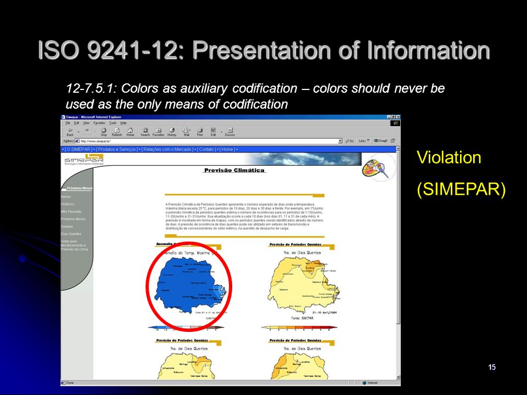Open the Favorites menu
Viewport: 527px width, 395px height.
tap(99, 123)
